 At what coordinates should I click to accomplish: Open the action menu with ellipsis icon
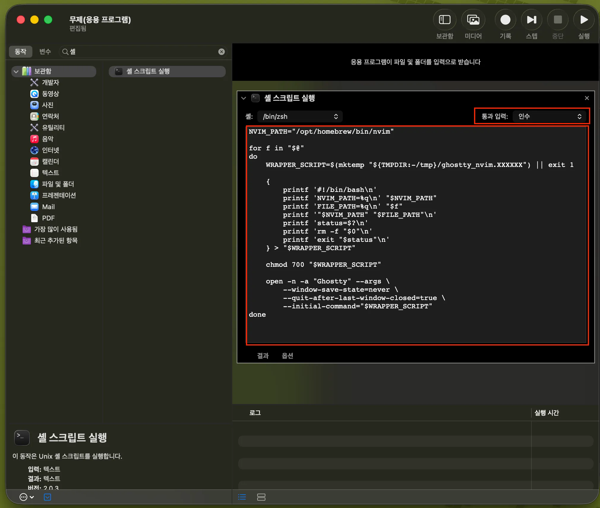(x=26, y=497)
